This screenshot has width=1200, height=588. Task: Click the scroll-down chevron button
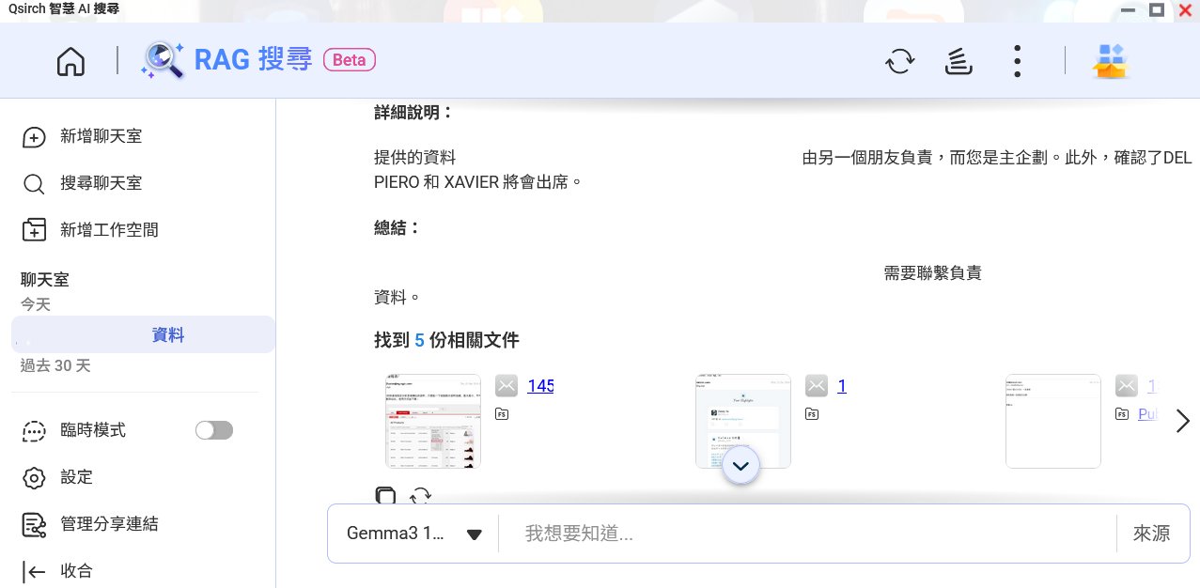[740, 466]
